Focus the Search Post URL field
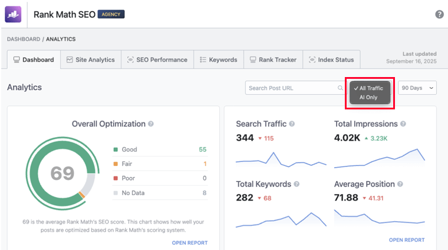This screenshot has height=250, width=448. coord(295,88)
